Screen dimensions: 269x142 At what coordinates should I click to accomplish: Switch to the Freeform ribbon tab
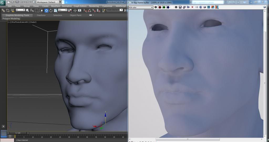pos(41,15)
